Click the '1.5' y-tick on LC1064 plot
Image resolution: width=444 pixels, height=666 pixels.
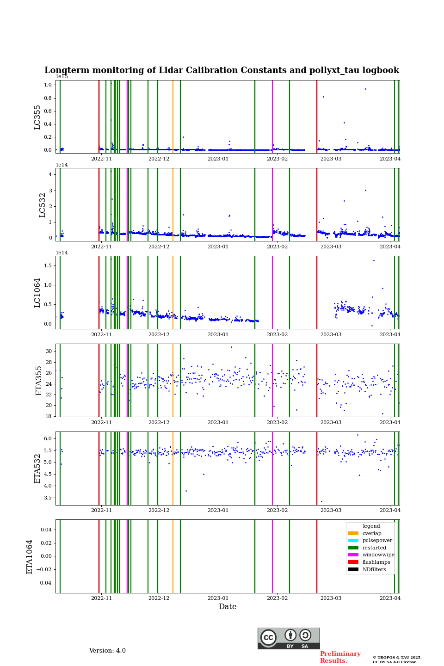[48, 265]
